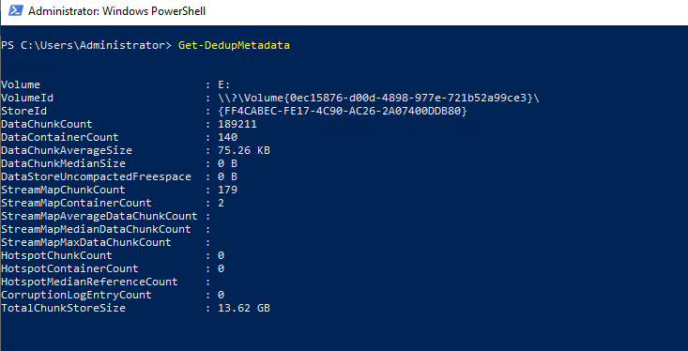
Task: Click the Volume value 'E:'
Action: (224, 84)
